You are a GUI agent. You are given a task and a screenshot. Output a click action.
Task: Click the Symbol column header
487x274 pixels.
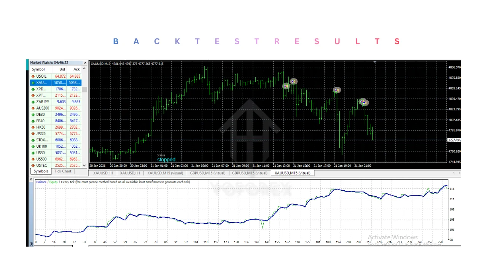(x=38, y=69)
